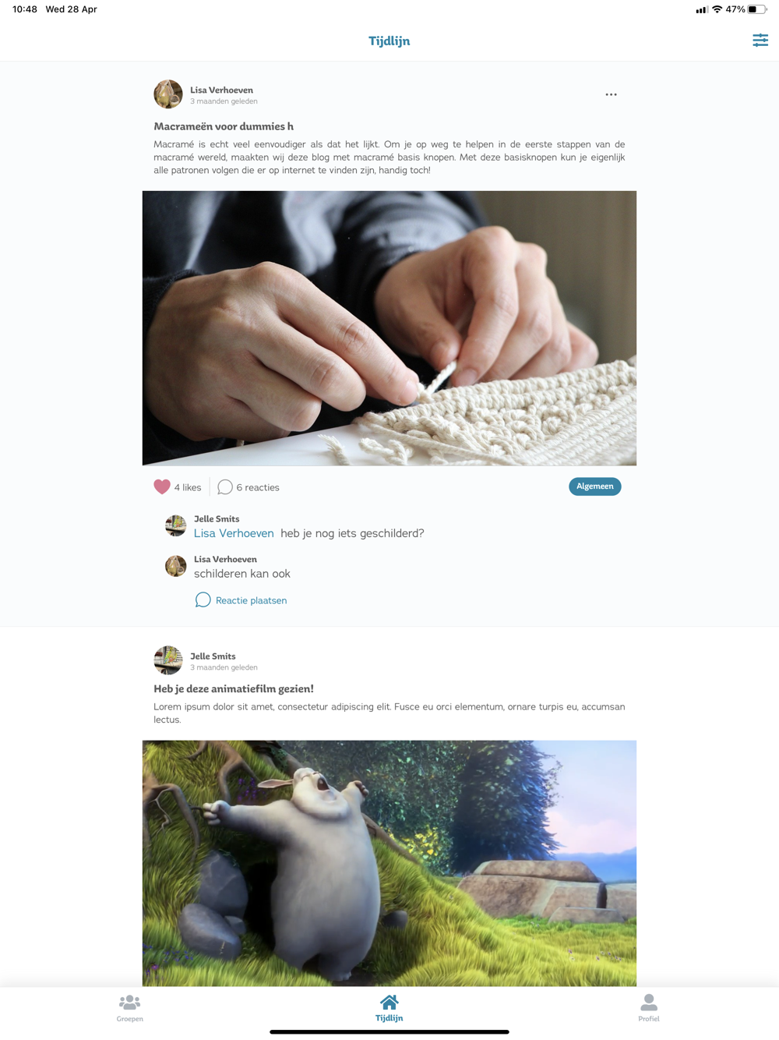Open the three-dot post options menu

[x=611, y=94]
